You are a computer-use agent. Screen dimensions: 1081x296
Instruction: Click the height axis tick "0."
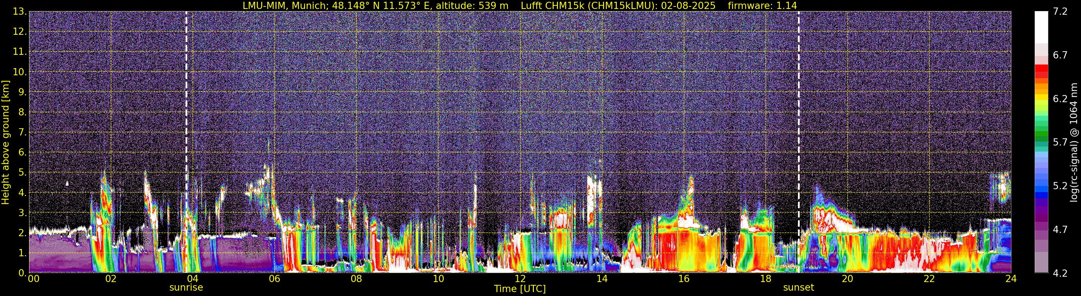(x=22, y=273)
